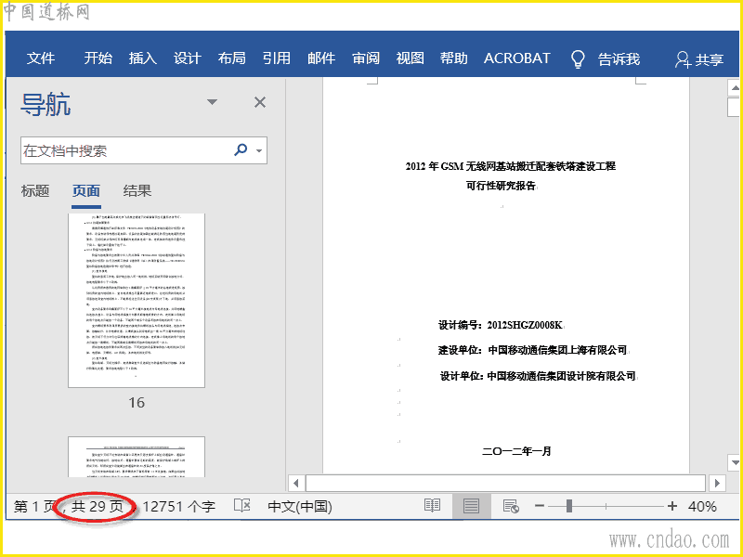The width and height of the screenshot is (743, 557).
Task: Click the zoom in plus button
Action: click(x=671, y=506)
